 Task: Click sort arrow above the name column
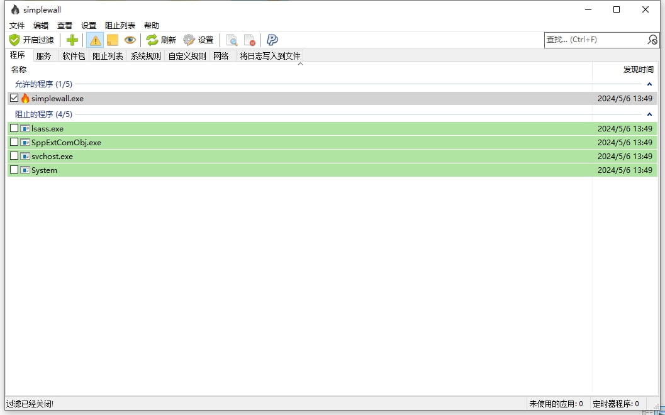(x=300, y=64)
